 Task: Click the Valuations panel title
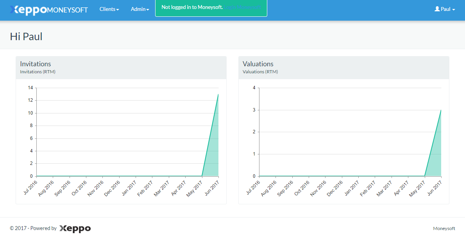click(258, 64)
